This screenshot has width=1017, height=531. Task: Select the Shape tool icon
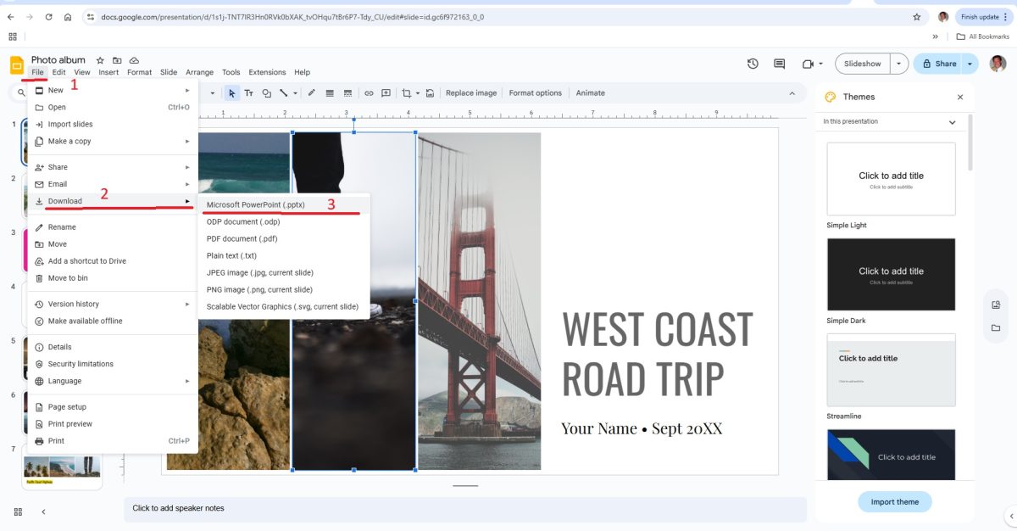tap(266, 92)
